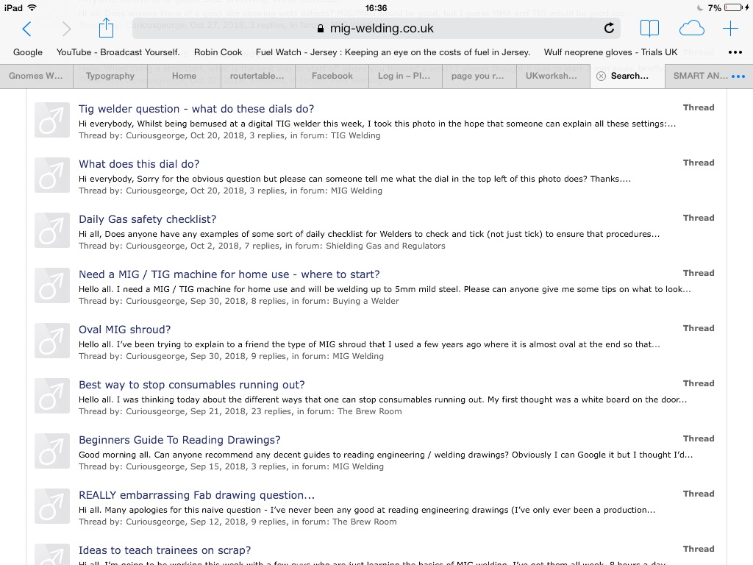This screenshot has height=565, width=753.
Task: Open thread Daily Gas safety checklist?
Action: coord(147,219)
